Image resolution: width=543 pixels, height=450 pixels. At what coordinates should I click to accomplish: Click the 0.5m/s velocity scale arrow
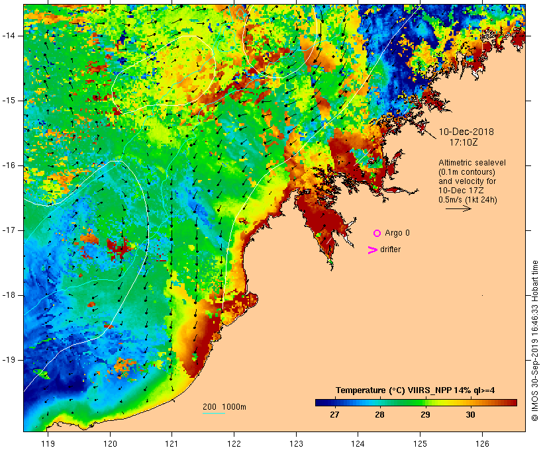click(458, 208)
